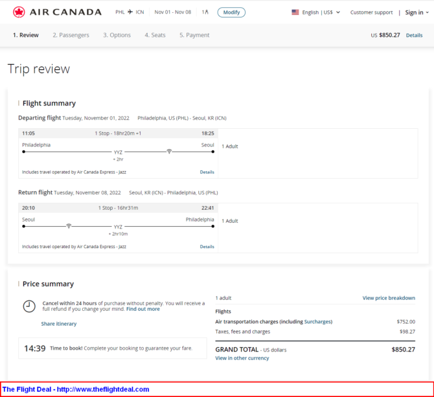Click the YYZ stop on departing flight
434x397 pixels.
(118, 152)
